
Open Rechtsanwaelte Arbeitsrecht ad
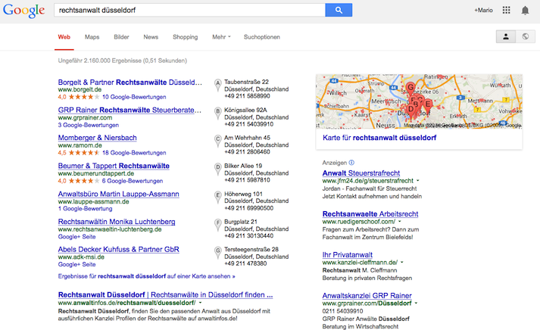tap(370, 214)
